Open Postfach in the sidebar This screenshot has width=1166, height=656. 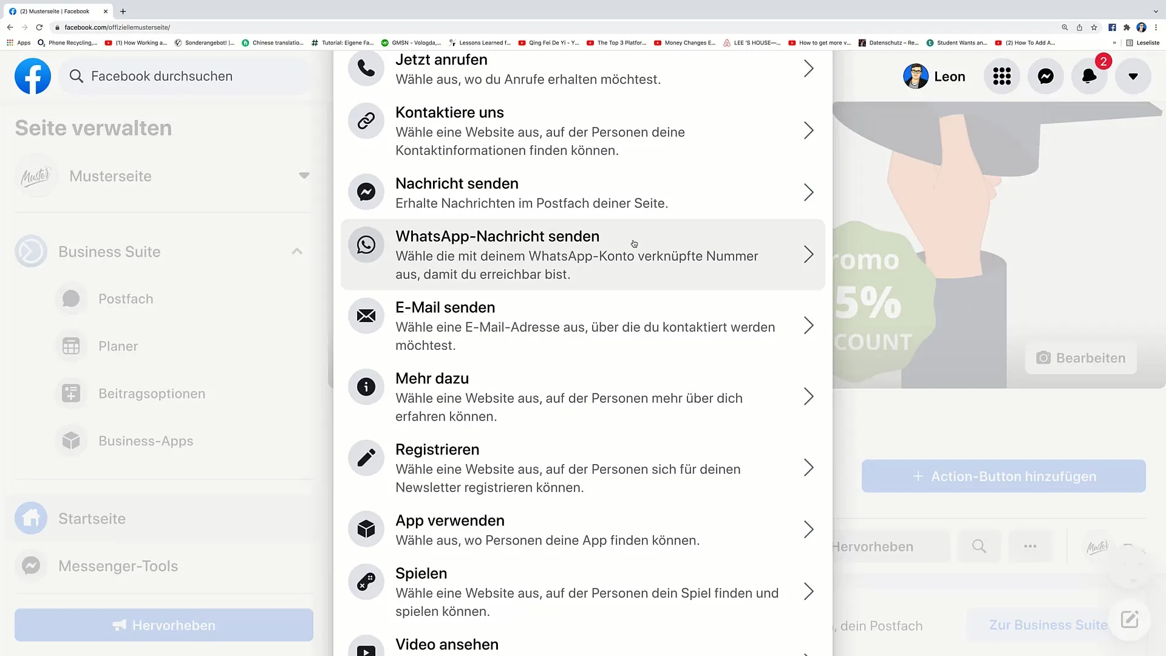coord(126,299)
